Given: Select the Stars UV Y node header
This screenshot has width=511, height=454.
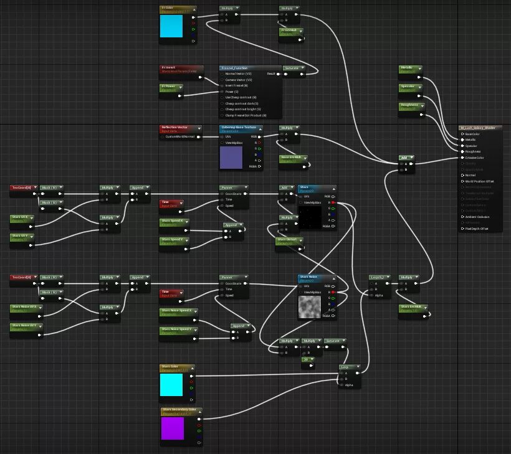Looking at the screenshot, I should 22,237.
